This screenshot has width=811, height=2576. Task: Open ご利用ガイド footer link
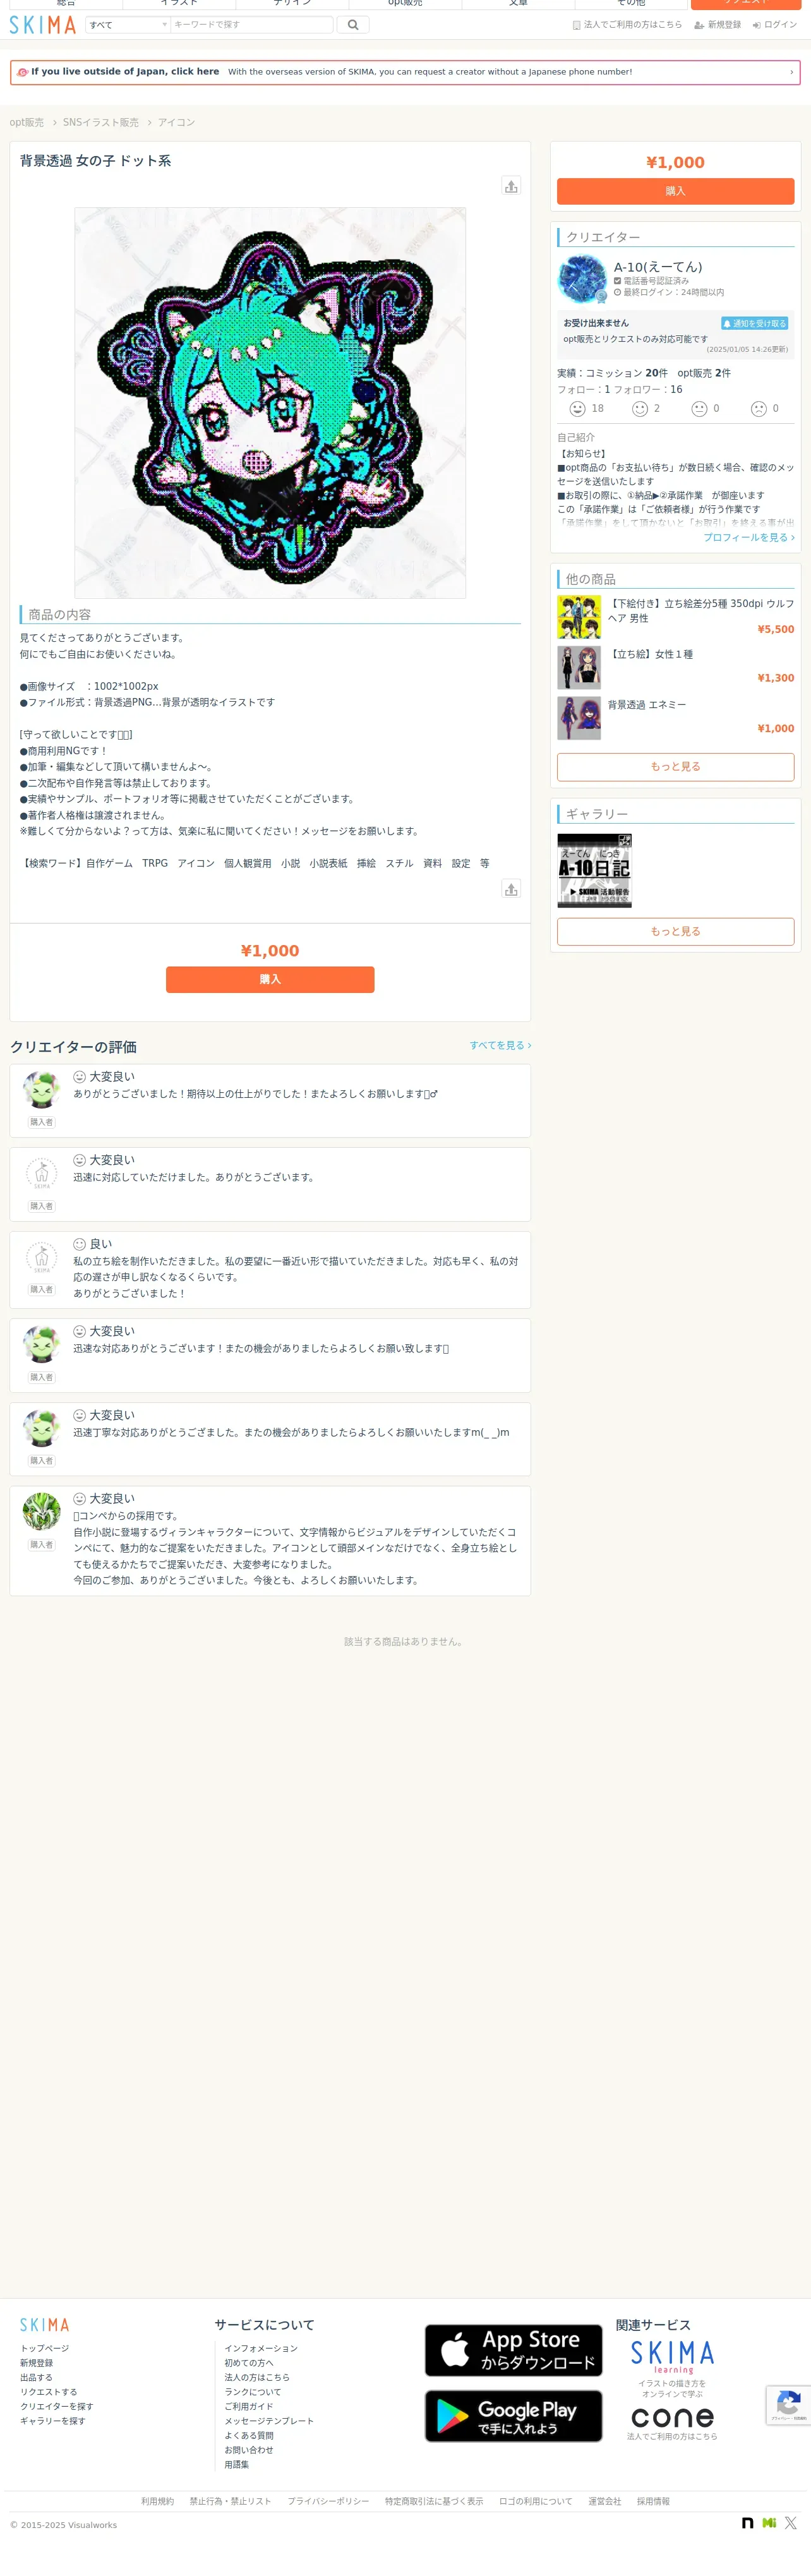[249, 2407]
